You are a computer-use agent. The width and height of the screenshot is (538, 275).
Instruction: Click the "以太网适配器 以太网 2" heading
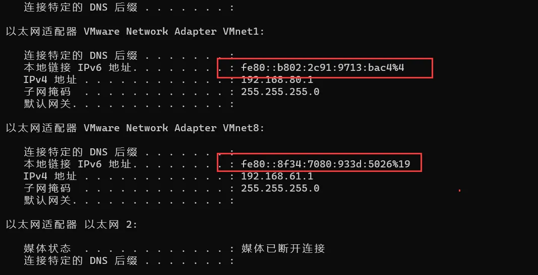(x=71, y=225)
